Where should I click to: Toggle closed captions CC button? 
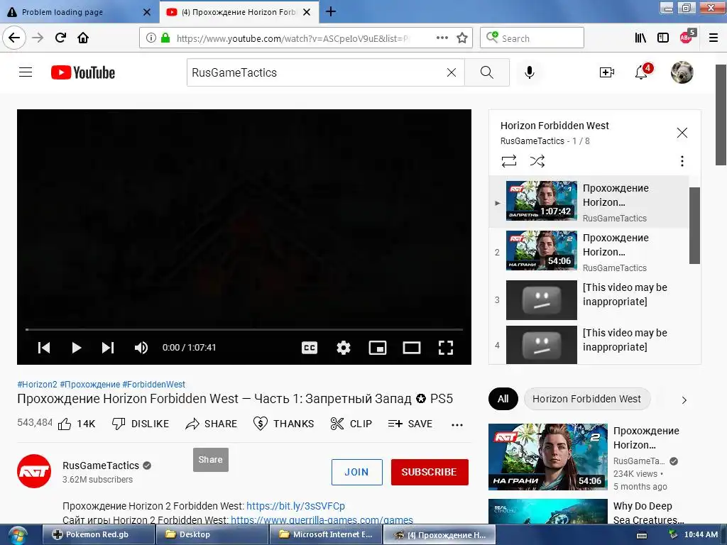pyautogui.click(x=310, y=348)
